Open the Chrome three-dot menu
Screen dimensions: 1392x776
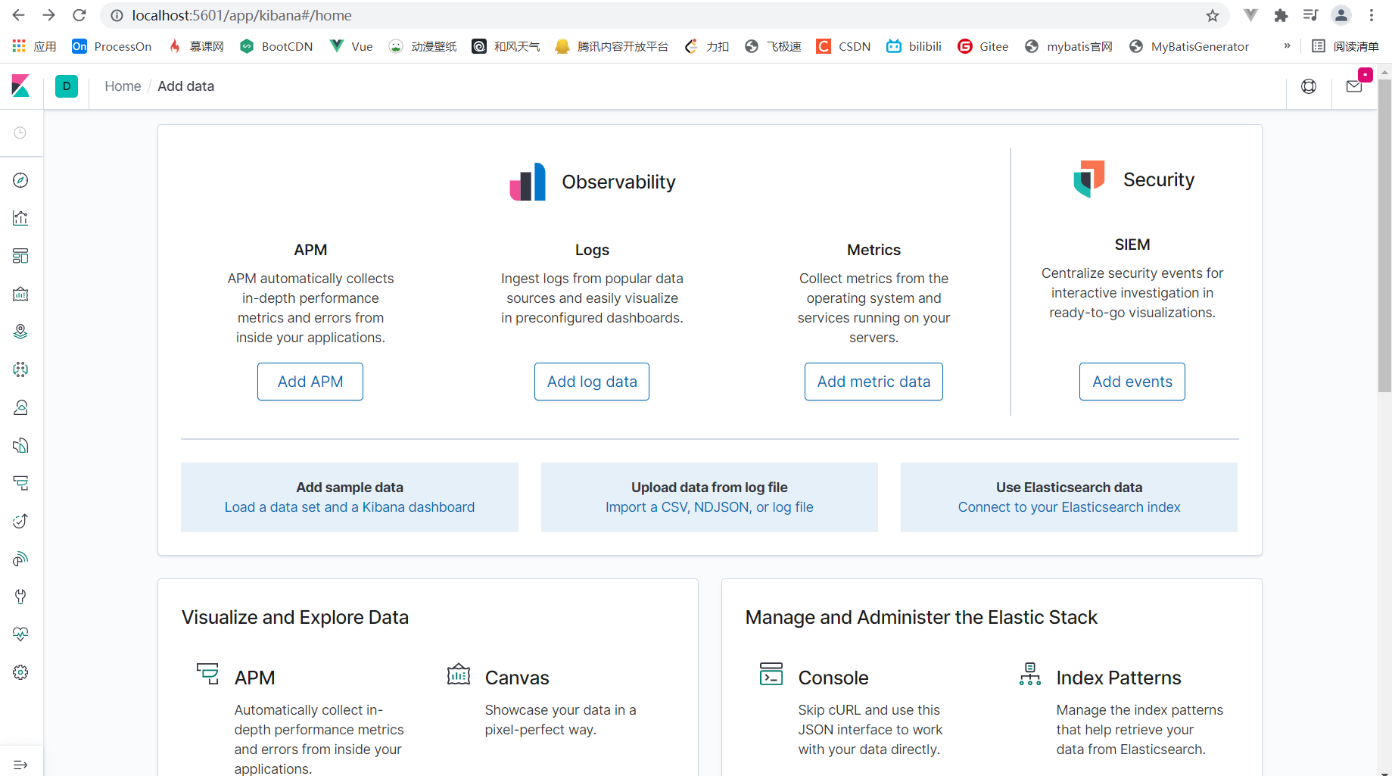point(1372,15)
